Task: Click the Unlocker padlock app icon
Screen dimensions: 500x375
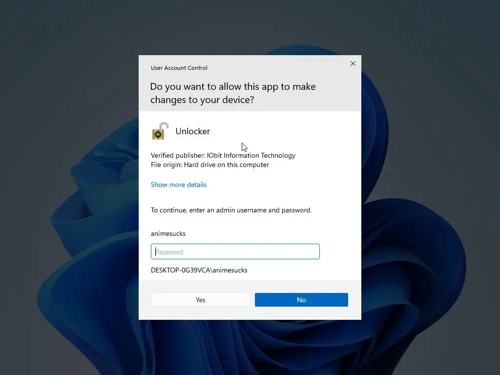Action: 160,131
